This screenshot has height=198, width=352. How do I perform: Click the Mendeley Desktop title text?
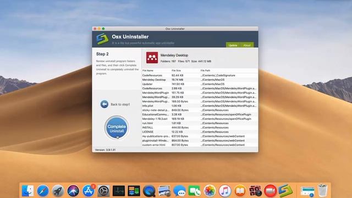point(174,55)
